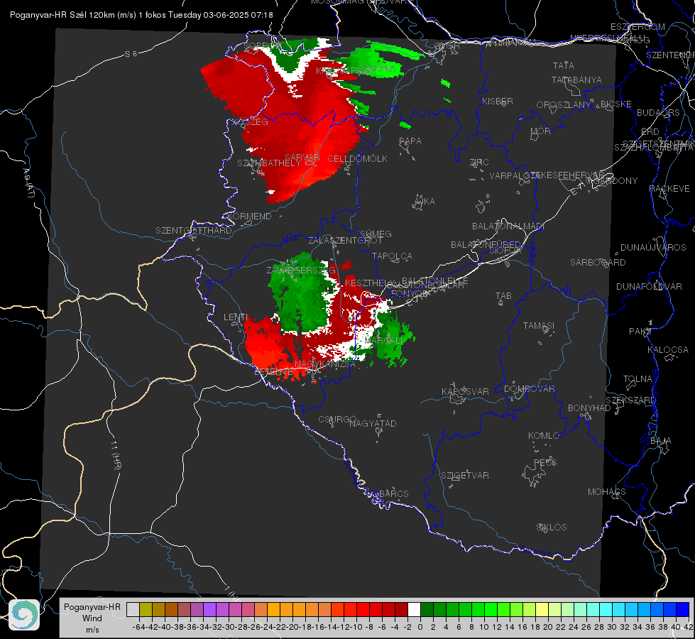Select the DUNAFOLDVAR label
695x639 pixels.
coord(649,286)
